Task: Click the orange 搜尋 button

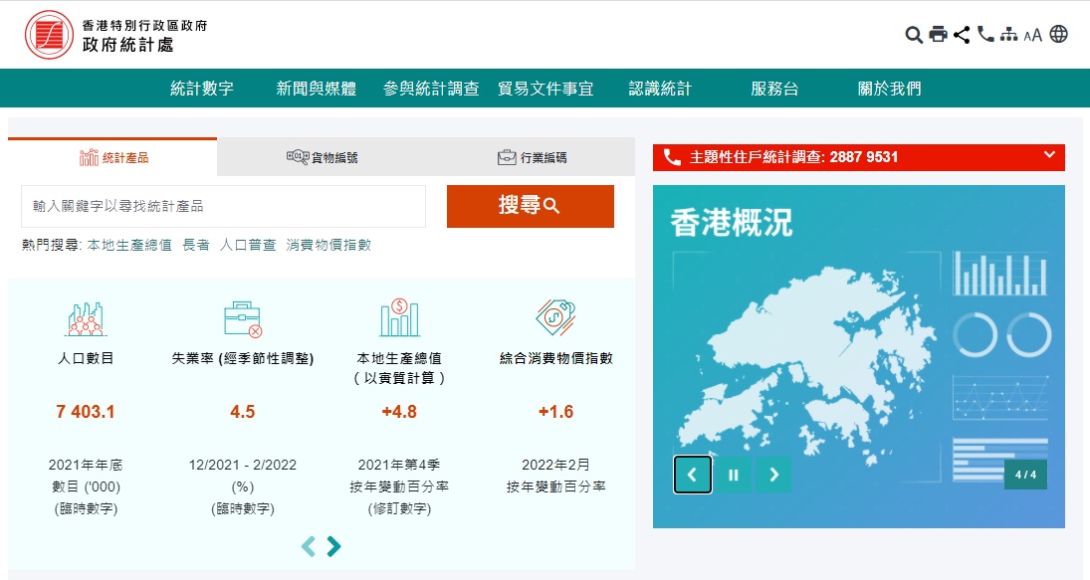Action: tap(531, 206)
